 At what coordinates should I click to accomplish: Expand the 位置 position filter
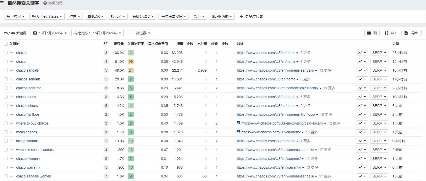pyautogui.click(x=75, y=16)
